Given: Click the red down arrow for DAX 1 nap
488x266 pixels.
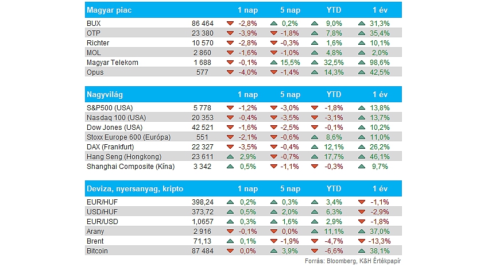Looking at the screenshot, I should coord(230,147).
